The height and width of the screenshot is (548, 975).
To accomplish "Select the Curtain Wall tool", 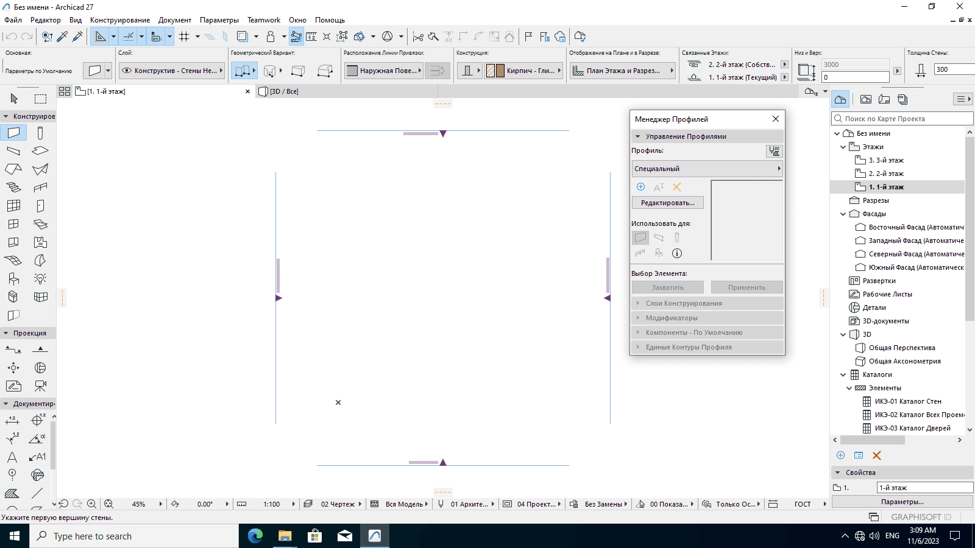I will (x=13, y=206).
